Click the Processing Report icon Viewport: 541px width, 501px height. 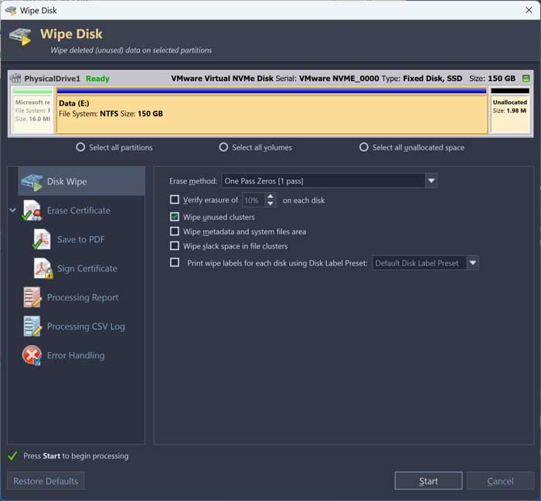click(x=32, y=297)
